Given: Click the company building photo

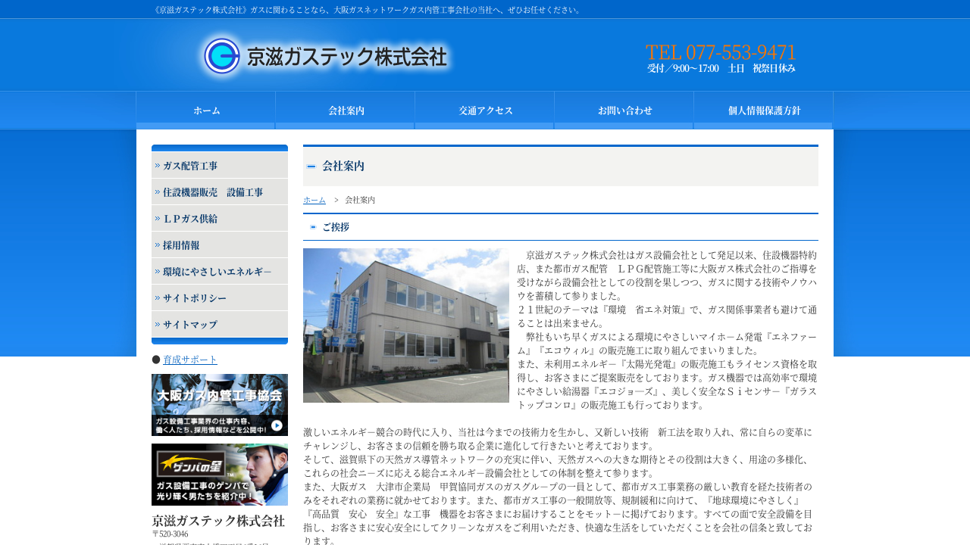Looking at the screenshot, I should 406,325.
